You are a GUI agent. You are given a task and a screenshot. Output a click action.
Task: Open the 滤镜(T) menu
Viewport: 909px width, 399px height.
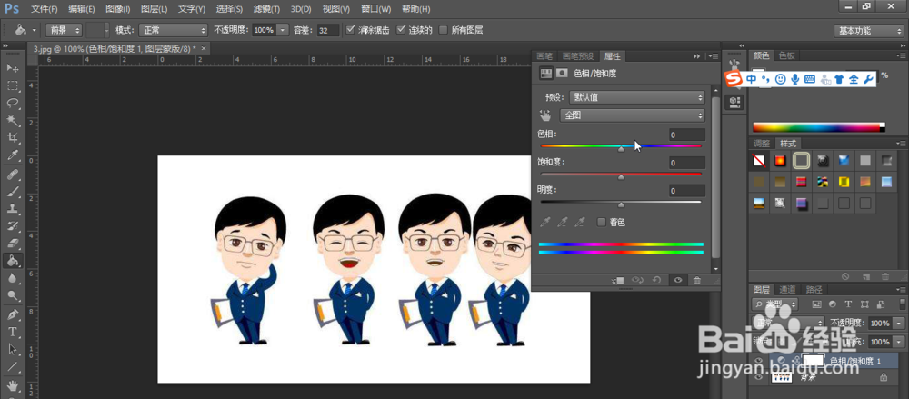point(266,9)
